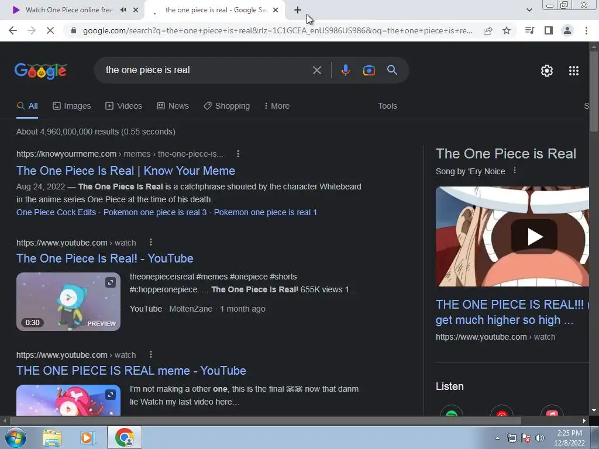Start voice search with the microphone icon

point(345,70)
